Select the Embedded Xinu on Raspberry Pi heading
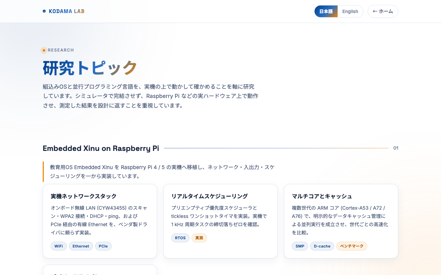The image size is (441, 275). (101, 148)
